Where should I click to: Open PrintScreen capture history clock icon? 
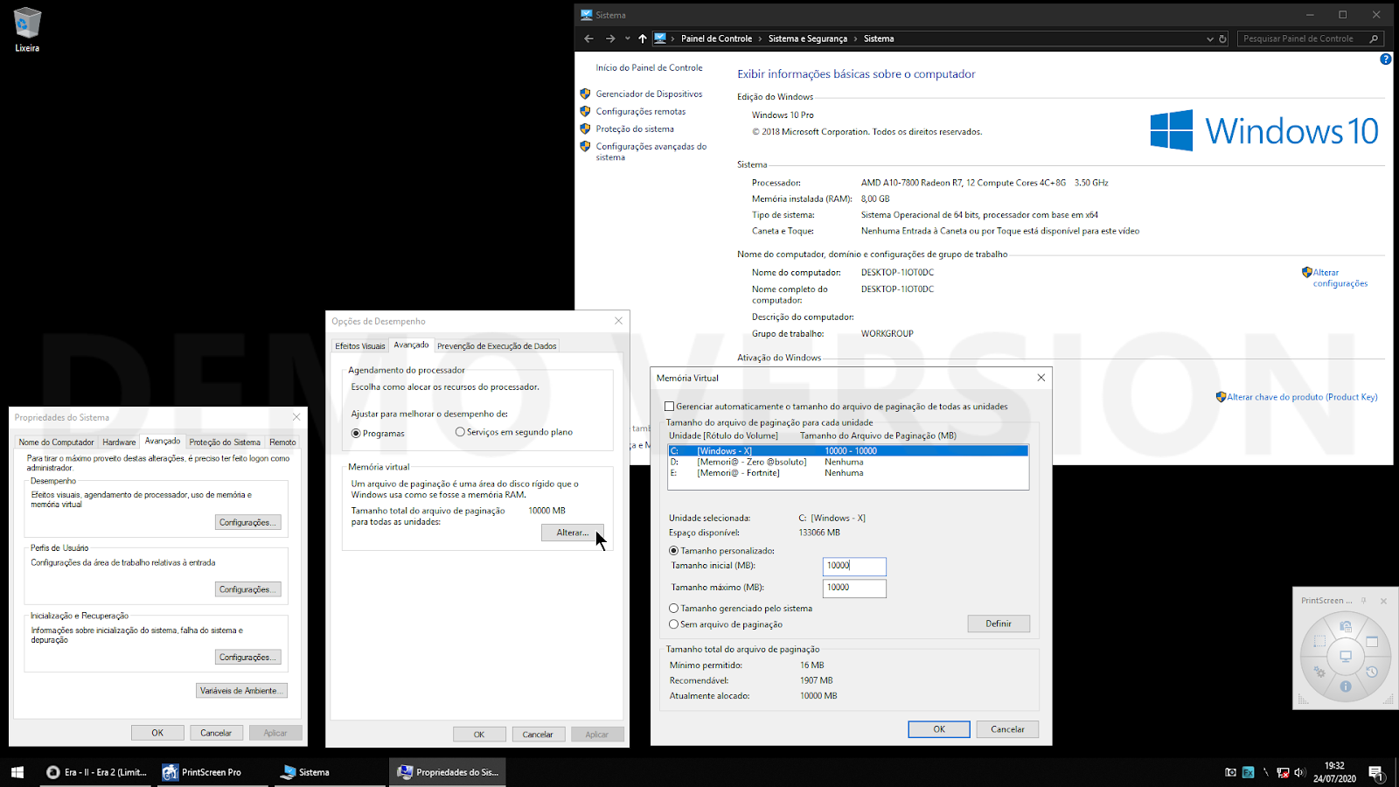[x=1372, y=672]
